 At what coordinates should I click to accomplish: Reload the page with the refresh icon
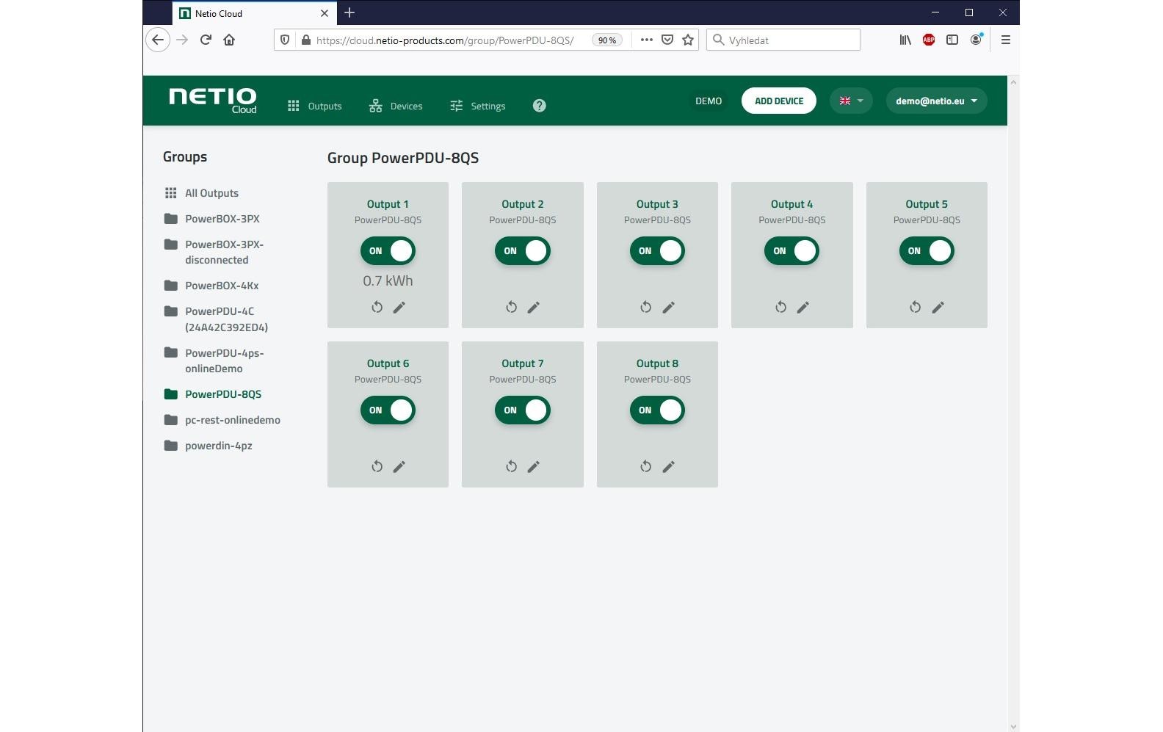(x=206, y=40)
